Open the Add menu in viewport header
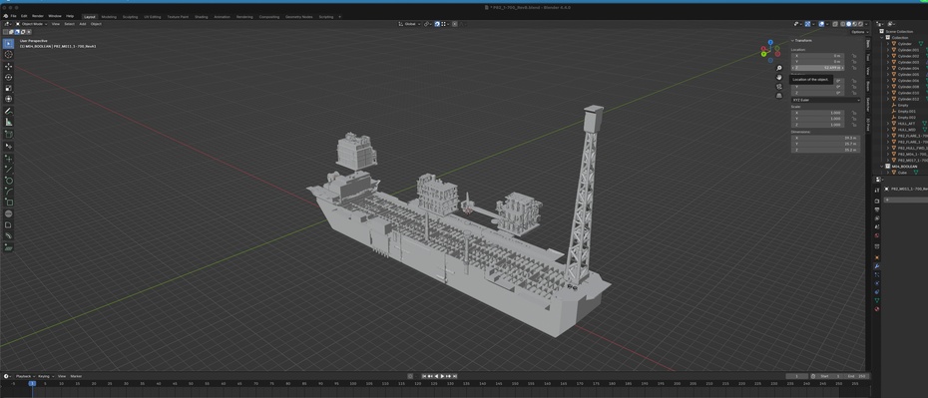This screenshot has height=398, width=928. 83,24
